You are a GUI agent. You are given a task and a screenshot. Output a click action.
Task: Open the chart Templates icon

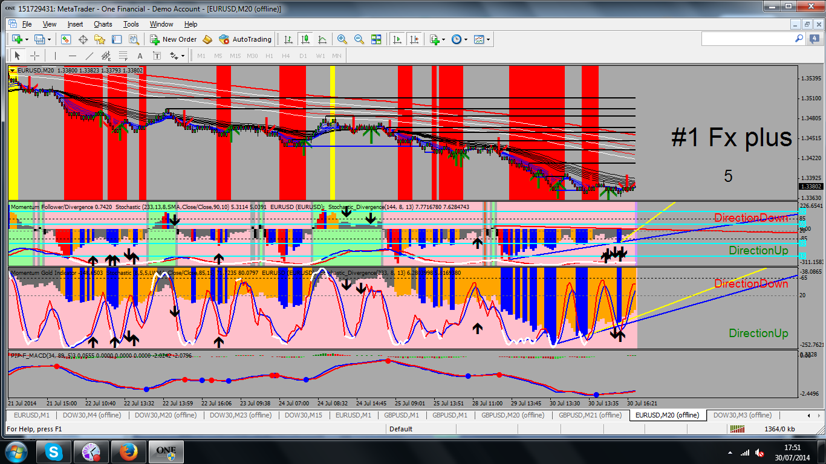coord(480,39)
